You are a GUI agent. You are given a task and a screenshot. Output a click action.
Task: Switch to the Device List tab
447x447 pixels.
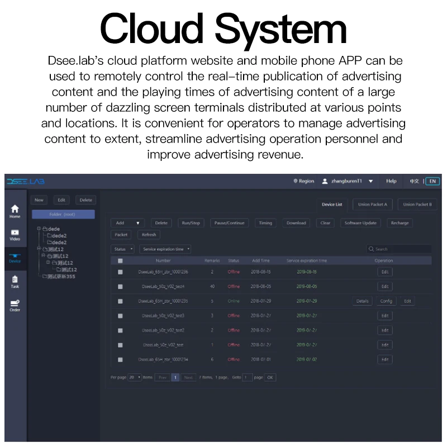tap(332, 205)
